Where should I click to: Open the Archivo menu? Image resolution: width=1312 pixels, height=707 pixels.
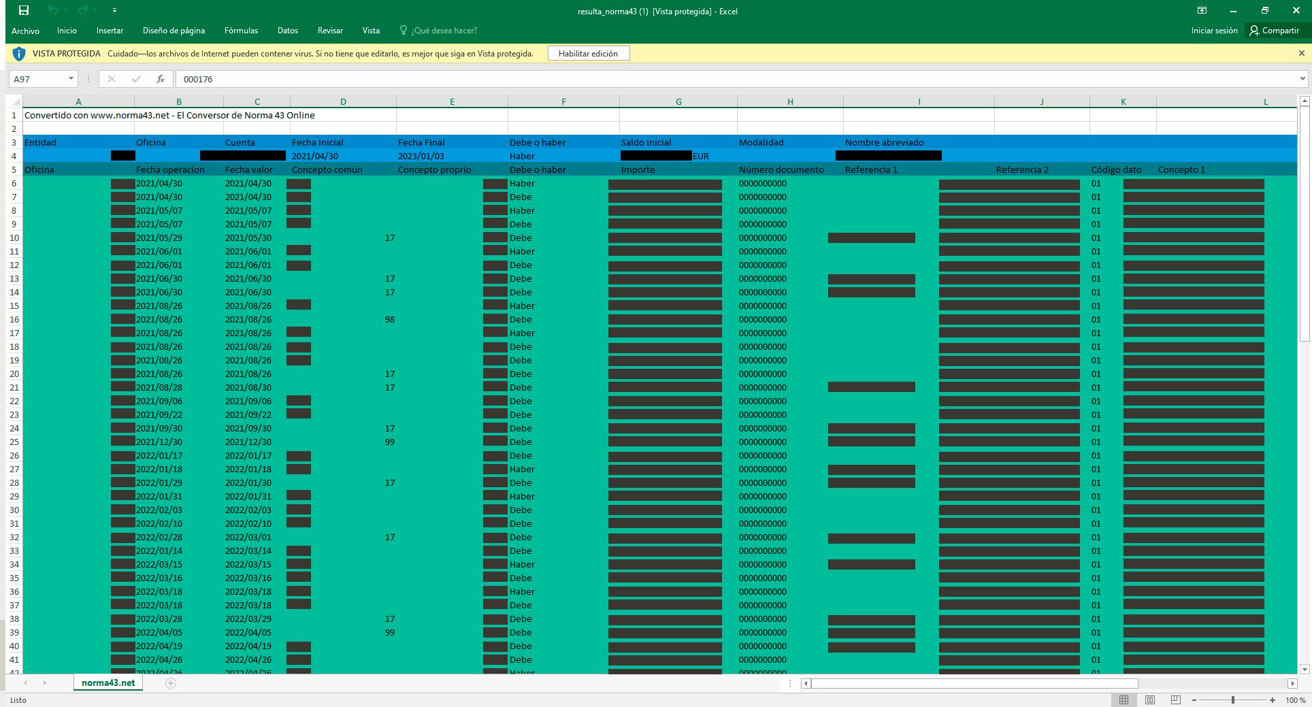pos(25,31)
